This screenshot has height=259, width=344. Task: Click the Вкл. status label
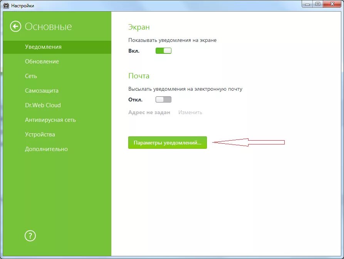point(134,51)
